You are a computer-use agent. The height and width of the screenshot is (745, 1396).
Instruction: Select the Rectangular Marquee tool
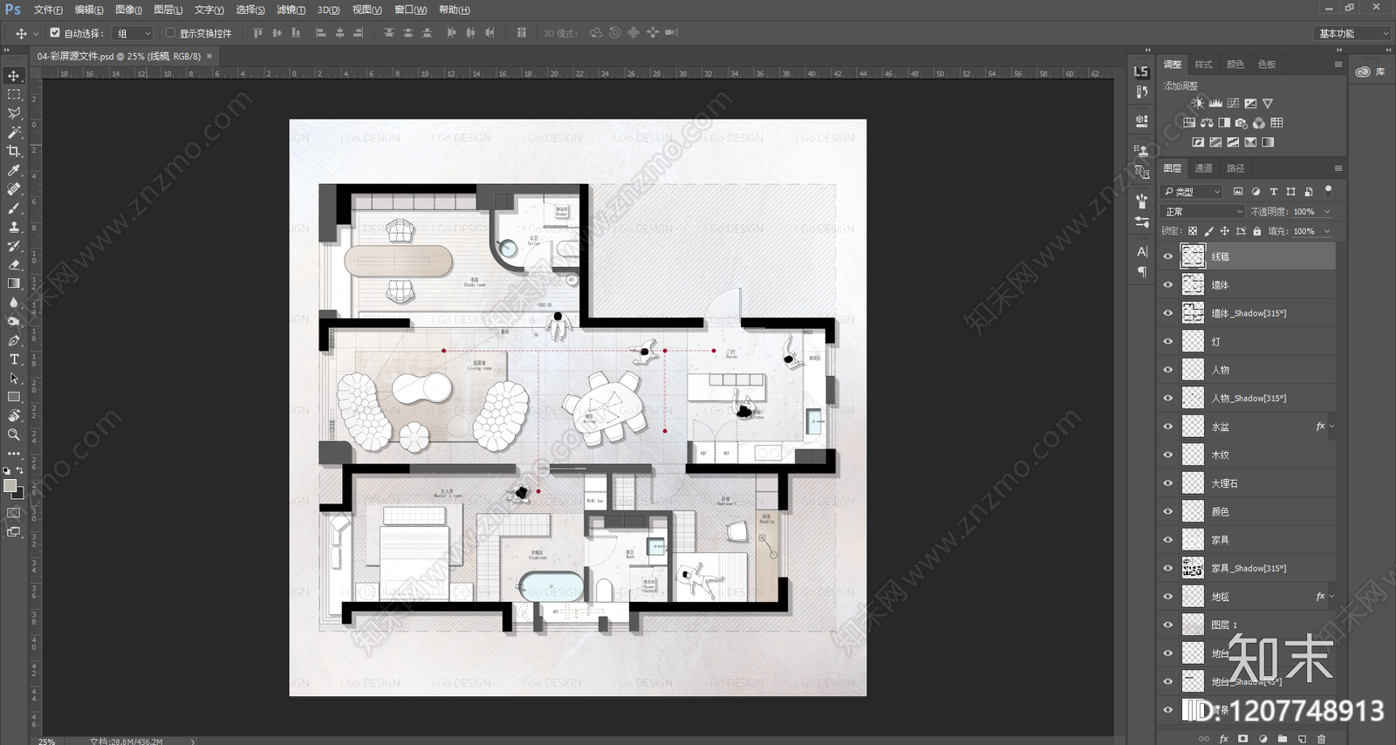(14, 94)
